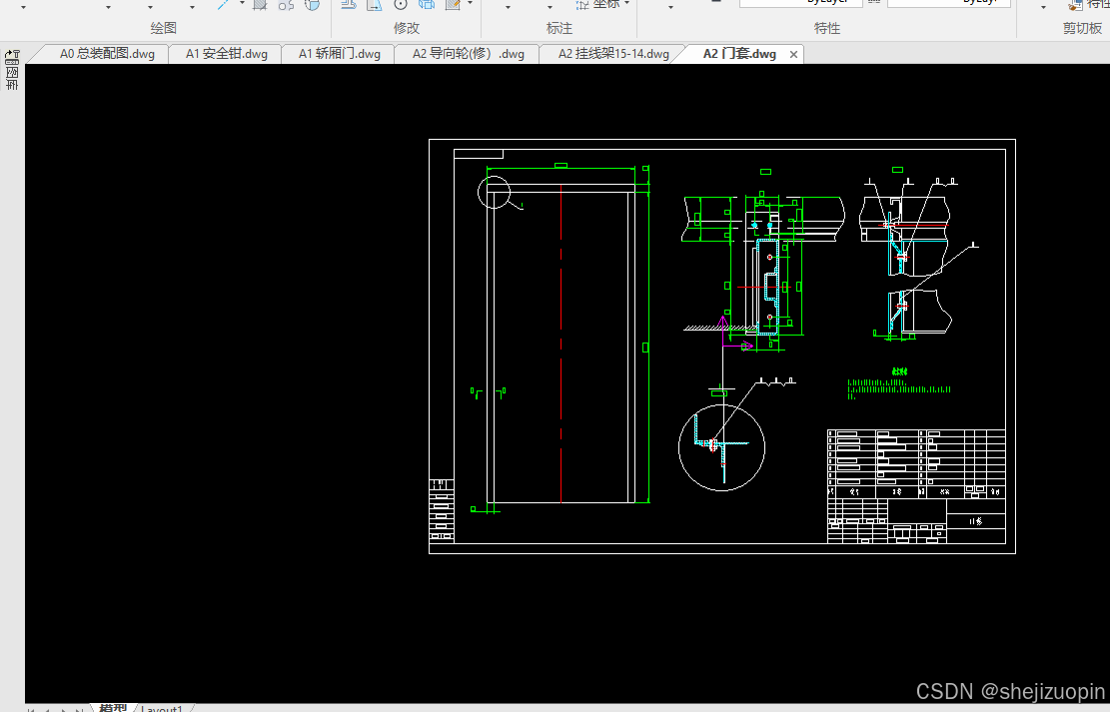Open the leftmost dropdown arrow in the 标注 panel
This screenshot has width=1110, height=712.
click(508, 6)
